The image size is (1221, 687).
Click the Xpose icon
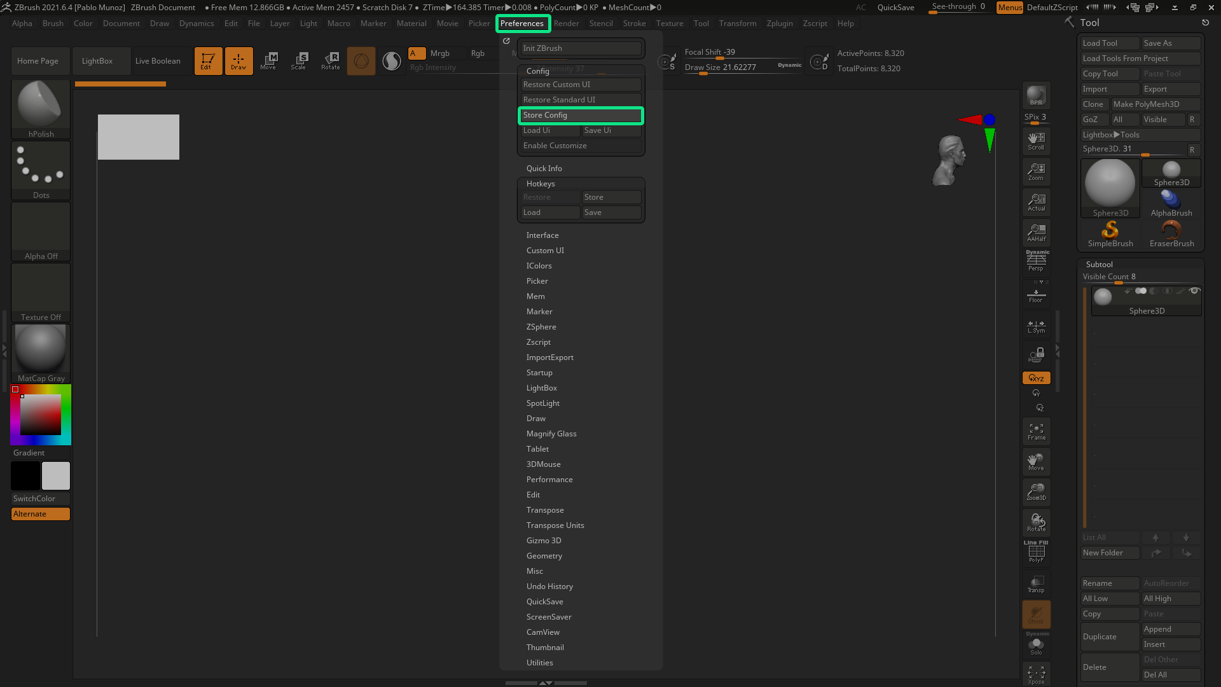(1036, 675)
